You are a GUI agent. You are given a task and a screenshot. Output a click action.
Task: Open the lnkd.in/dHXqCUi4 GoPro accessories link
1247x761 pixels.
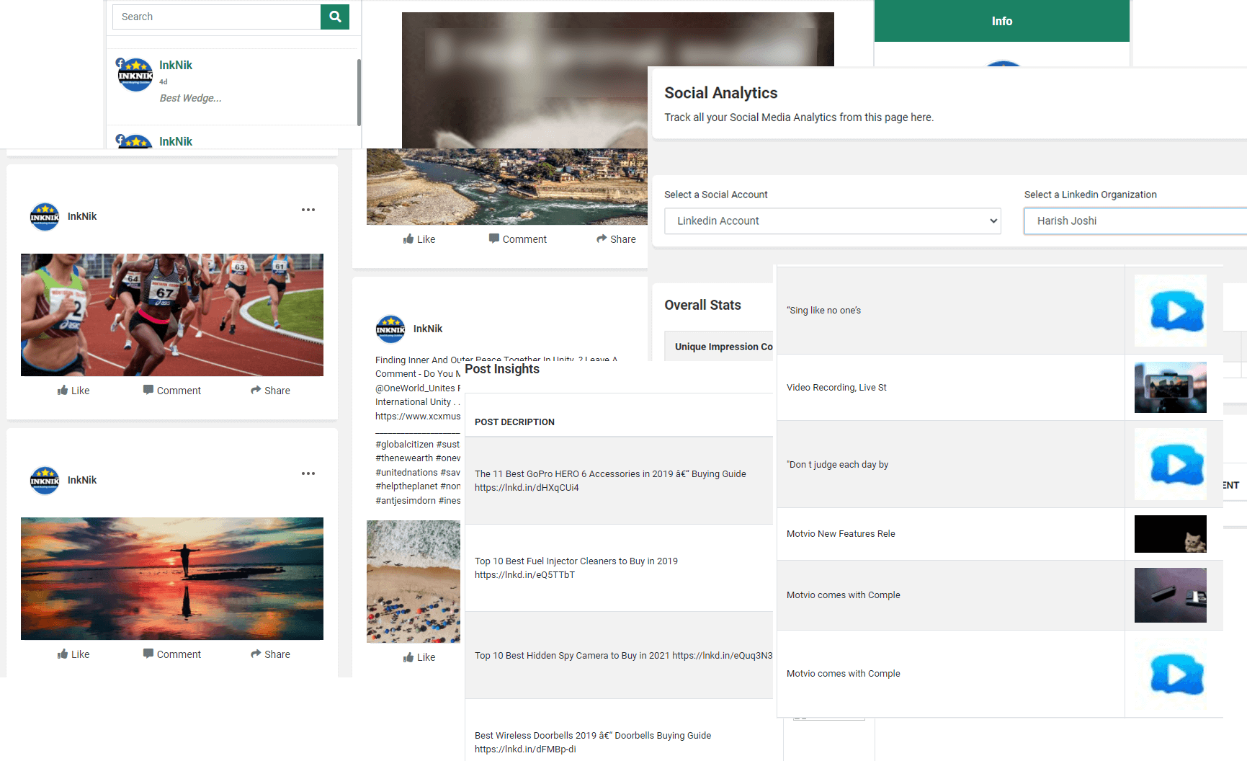[527, 488]
